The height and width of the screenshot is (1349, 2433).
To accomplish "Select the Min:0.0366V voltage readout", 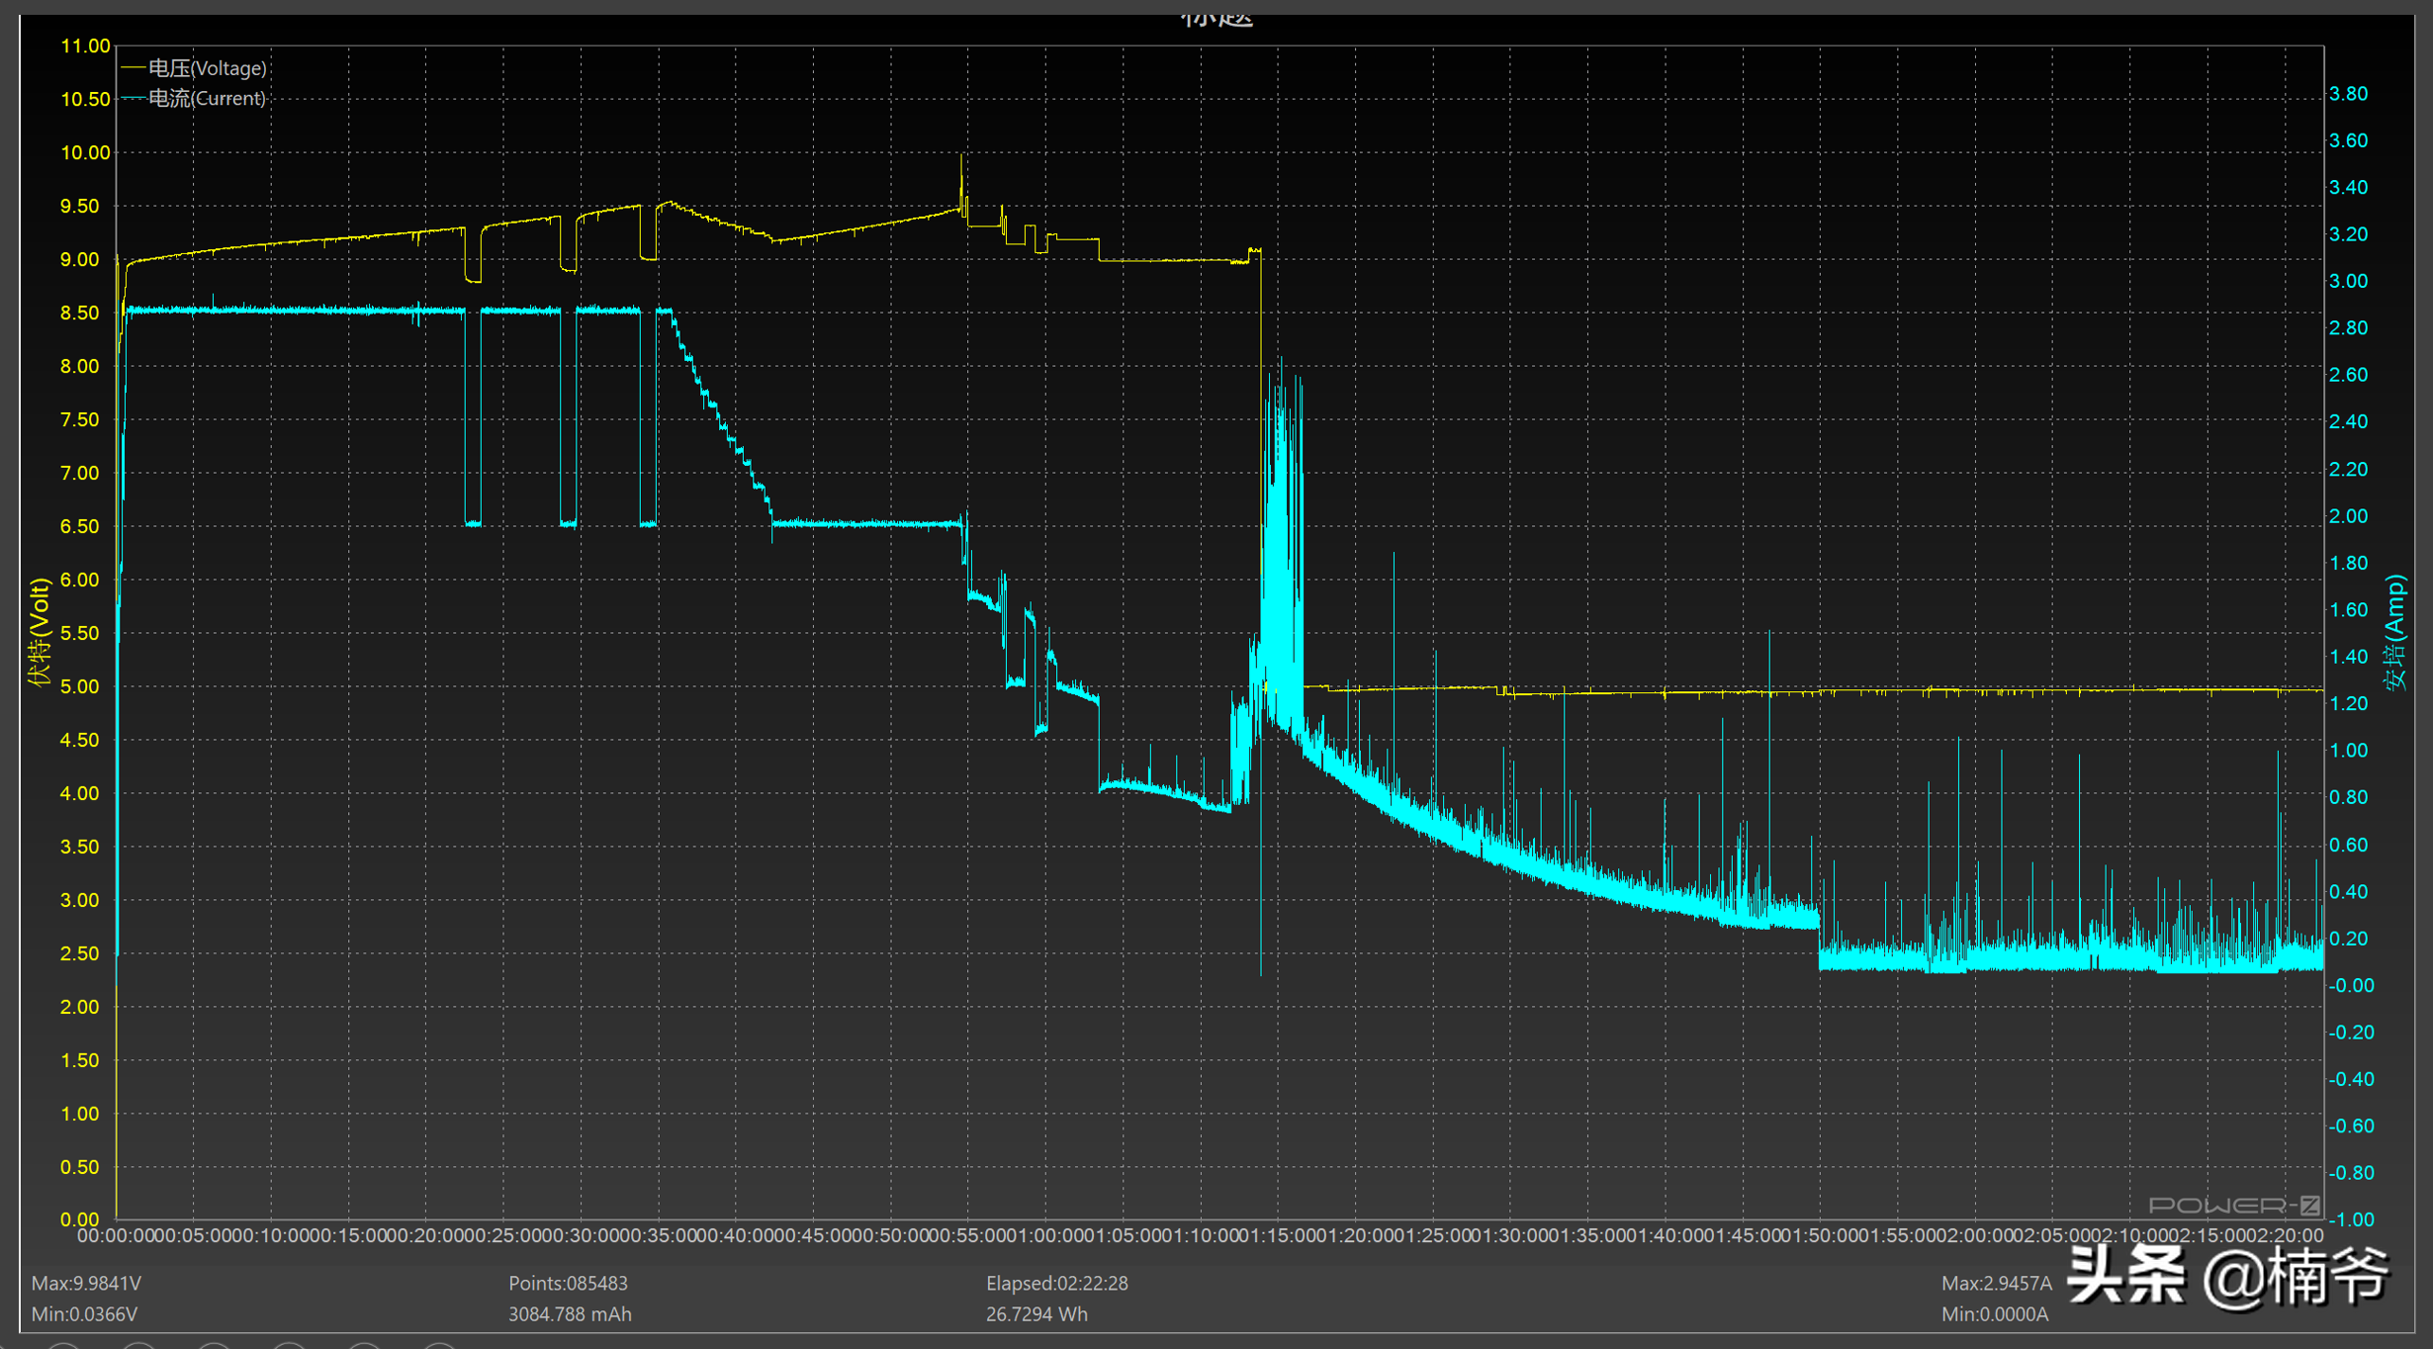I will (x=84, y=1314).
